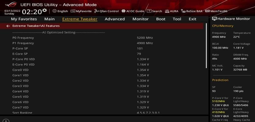The image size is (255, 122).
Task: Select the P0 Frequency row
Action: click(102, 38)
